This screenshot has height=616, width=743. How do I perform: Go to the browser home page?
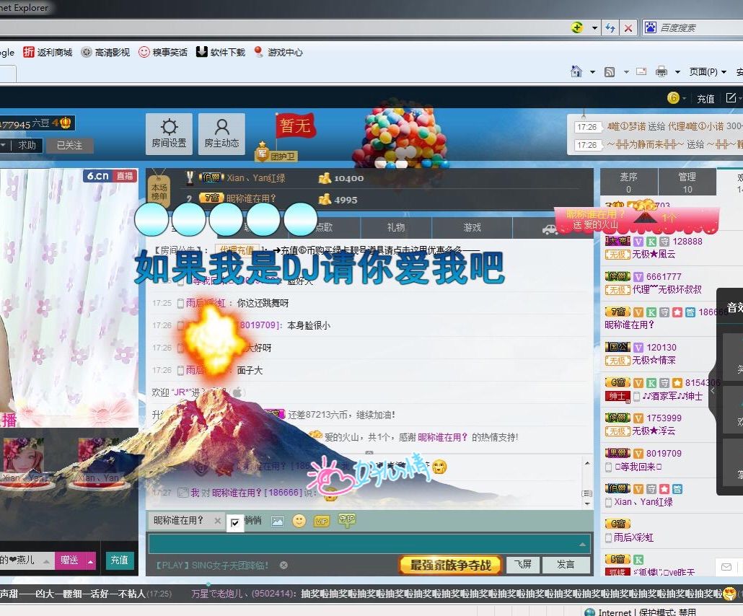click(576, 71)
